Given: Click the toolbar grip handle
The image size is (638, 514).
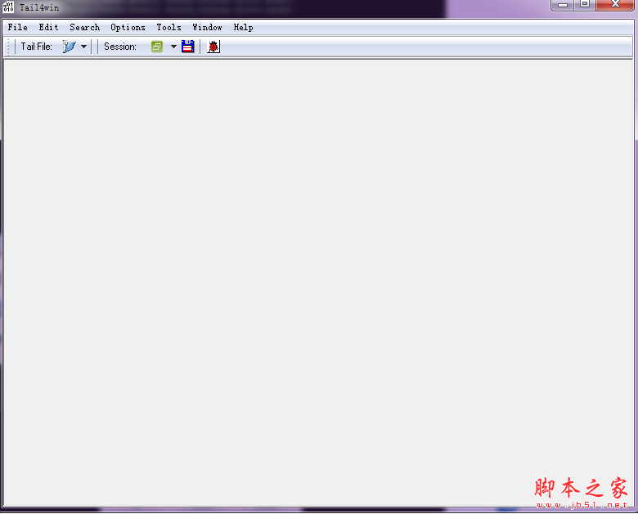Looking at the screenshot, I should pos(7,47).
